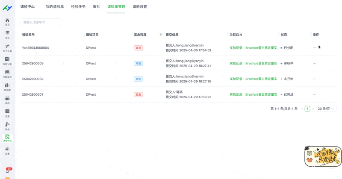Expand actions menu for Yan25043000004 row
This screenshot has height=179, width=342.
(x=314, y=48)
